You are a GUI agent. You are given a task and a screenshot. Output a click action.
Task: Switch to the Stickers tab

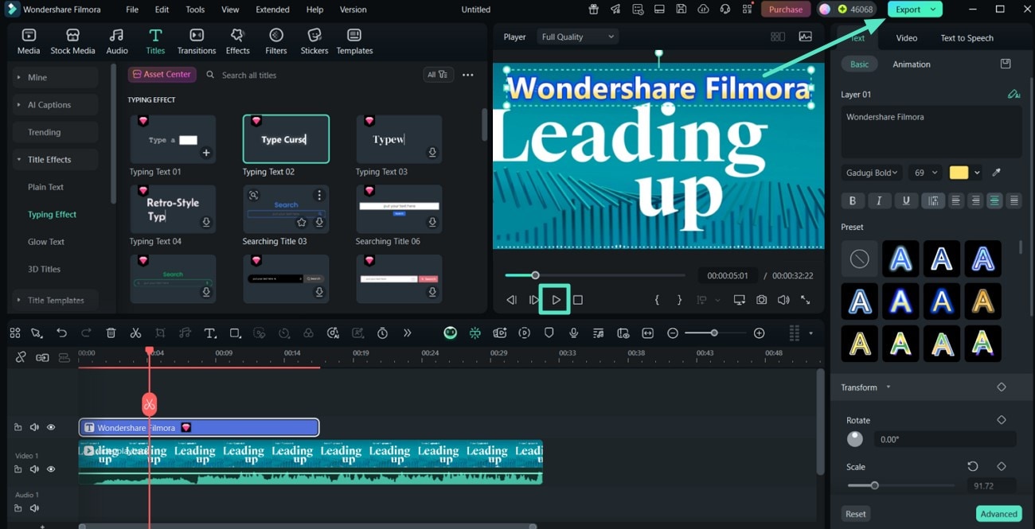point(314,41)
